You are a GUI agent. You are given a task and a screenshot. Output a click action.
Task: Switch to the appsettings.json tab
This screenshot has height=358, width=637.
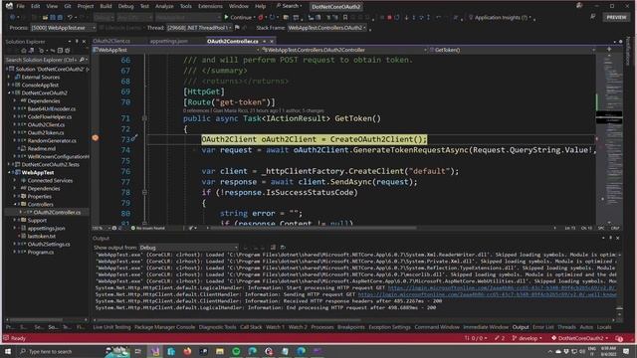click(168, 41)
